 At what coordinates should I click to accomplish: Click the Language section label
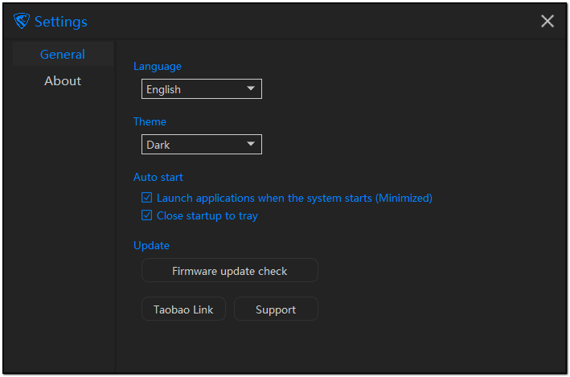(158, 66)
